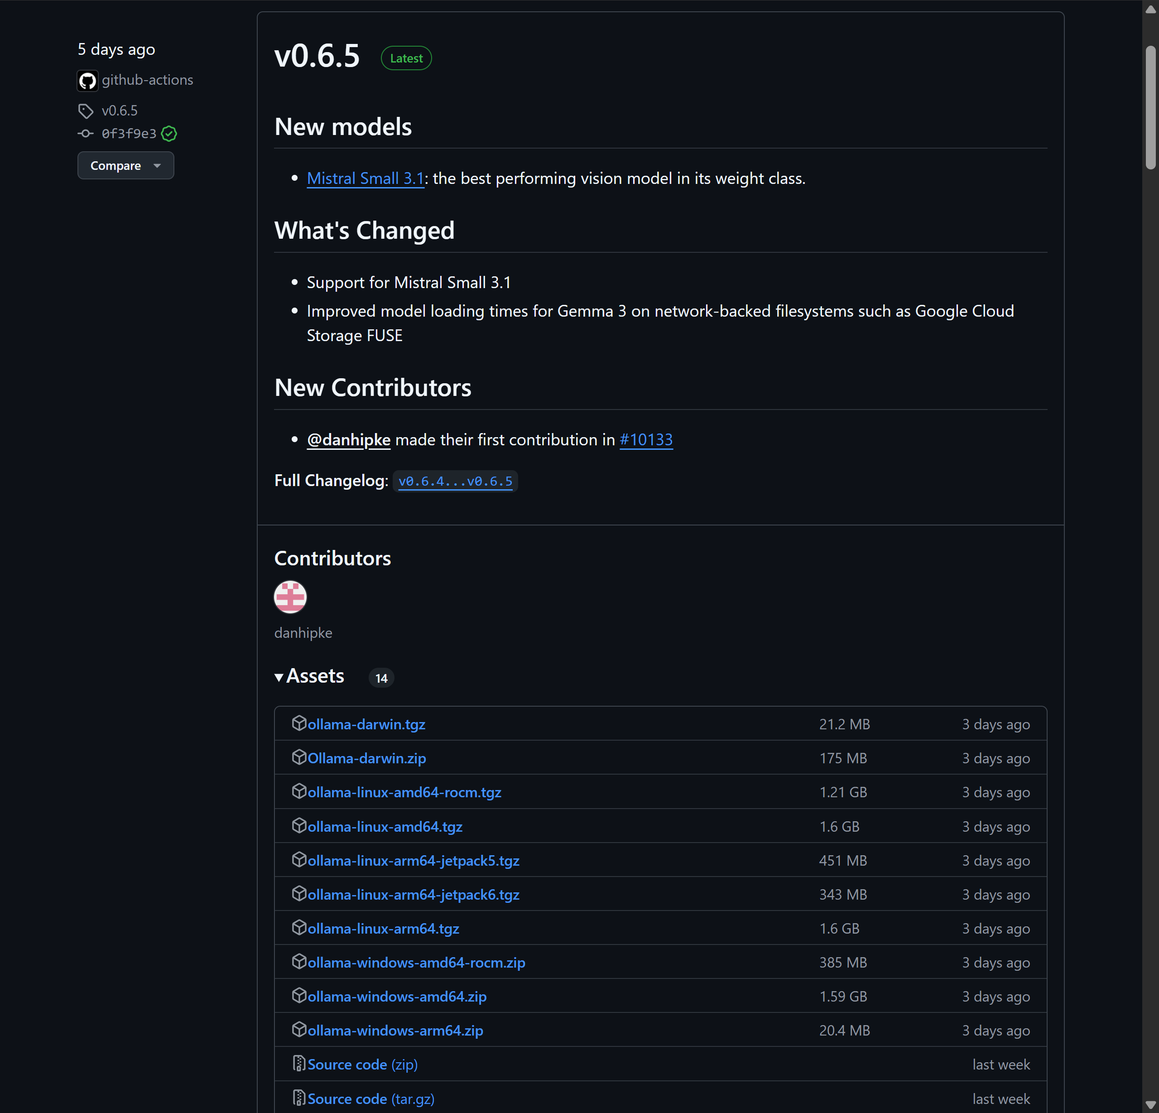The image size is (1159, 1113).
Task: Open the v0.6.4...v0.6.5 changelog link
Action: tap(455, 482)
